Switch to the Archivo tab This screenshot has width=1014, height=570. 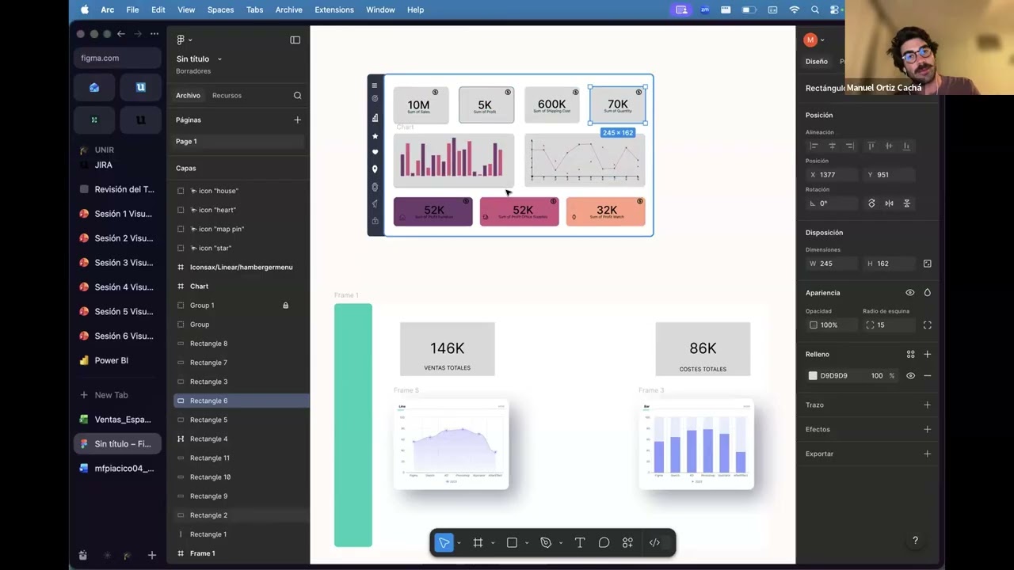tap(188, 95)
